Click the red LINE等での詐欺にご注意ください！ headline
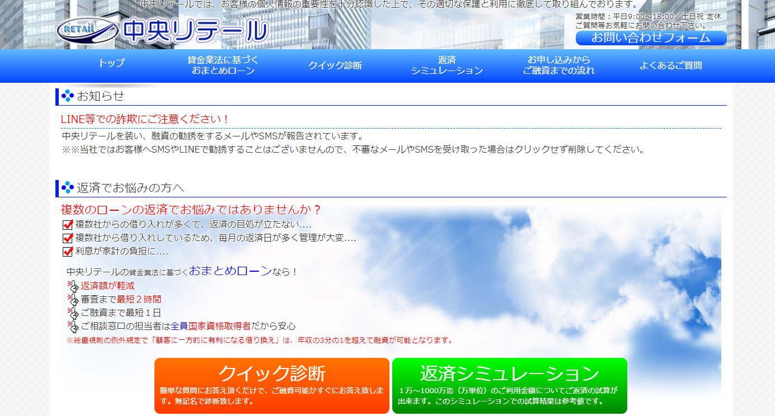This screenshot has height=416, width=775. coord(144,119)
